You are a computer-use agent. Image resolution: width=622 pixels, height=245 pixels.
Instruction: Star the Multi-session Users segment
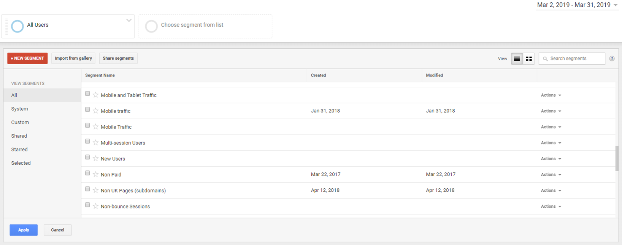coord(96,143)
